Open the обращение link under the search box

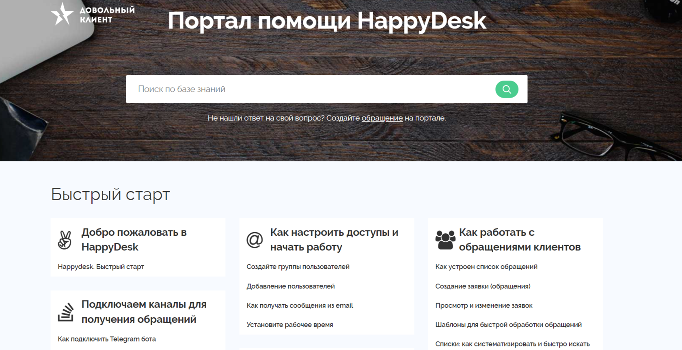(382, 118)
